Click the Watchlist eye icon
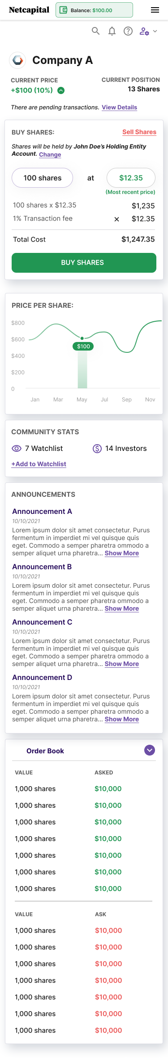Screen dimensions: 168x1062 [x=17, y=449]
